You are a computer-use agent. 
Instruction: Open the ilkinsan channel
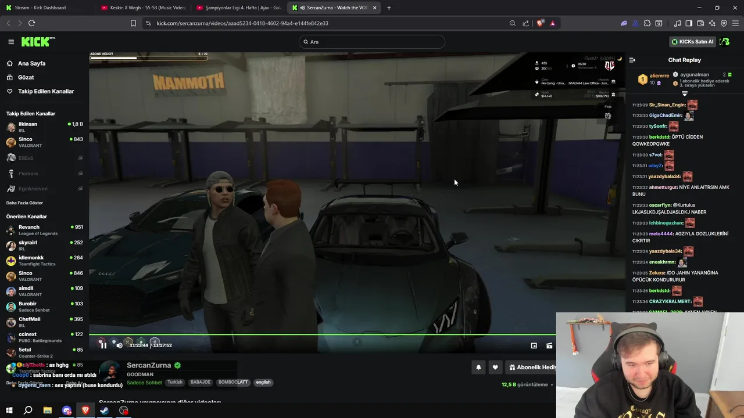coord(44,127)
